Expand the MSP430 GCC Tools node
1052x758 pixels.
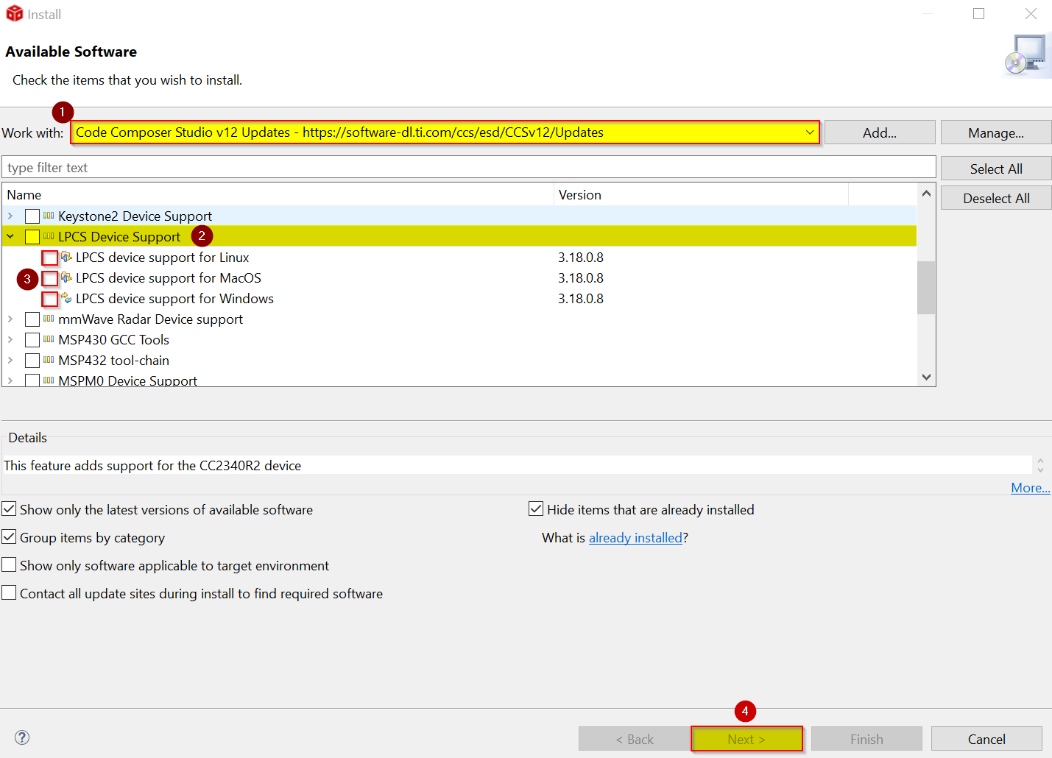tap(10, 339)
